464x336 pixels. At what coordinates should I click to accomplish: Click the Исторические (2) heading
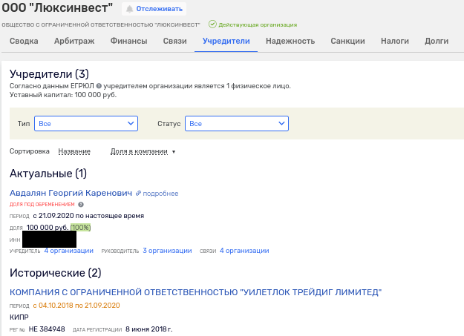click(56, 273)
